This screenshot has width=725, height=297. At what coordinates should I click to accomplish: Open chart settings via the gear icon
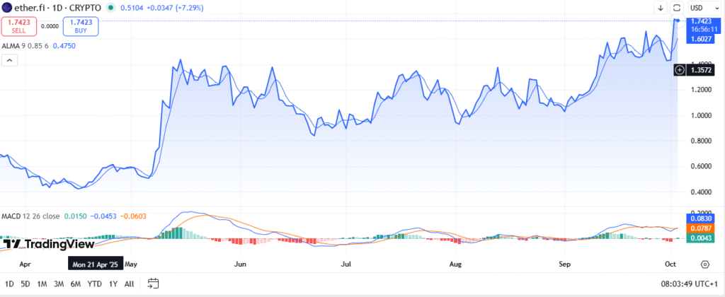click(x=704, y=264)
